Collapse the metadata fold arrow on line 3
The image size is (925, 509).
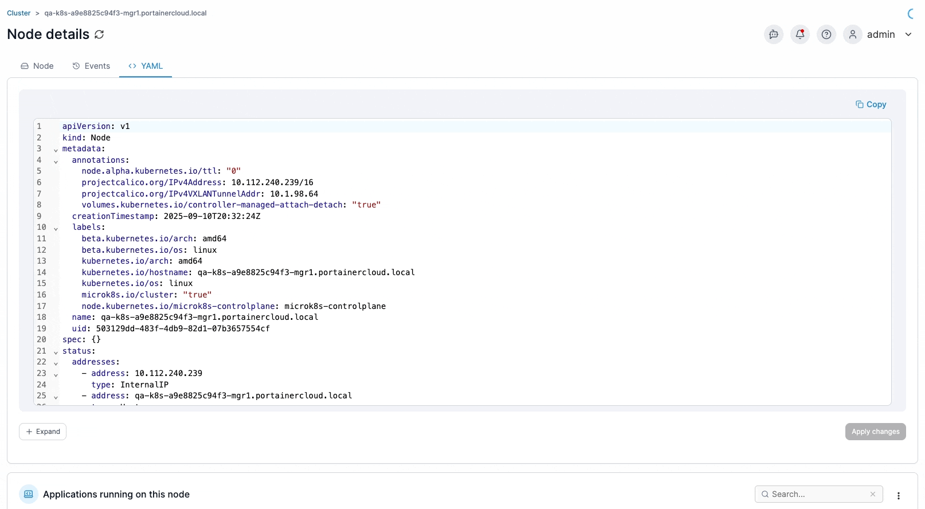(56, 150)
